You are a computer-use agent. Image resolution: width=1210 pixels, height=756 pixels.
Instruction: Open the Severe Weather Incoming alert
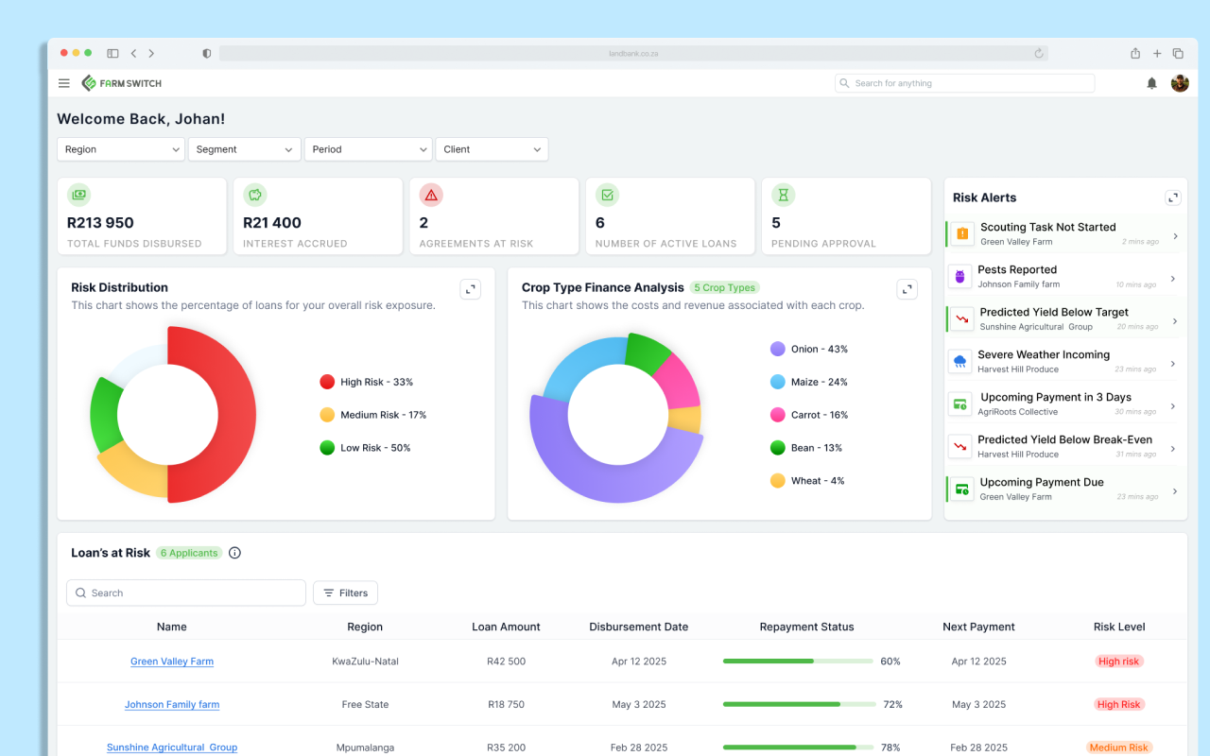(x=1065, y=361)
